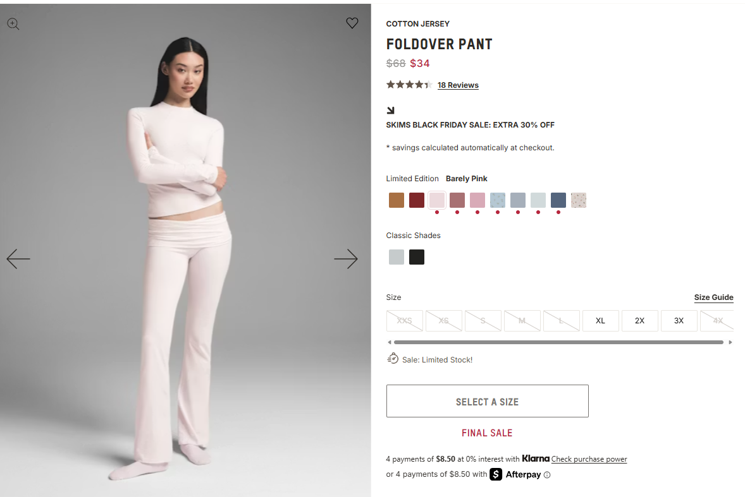The image size is (745, 497).
Task: Open the 18 Reviews link
Action: click(x=458, y=85)
